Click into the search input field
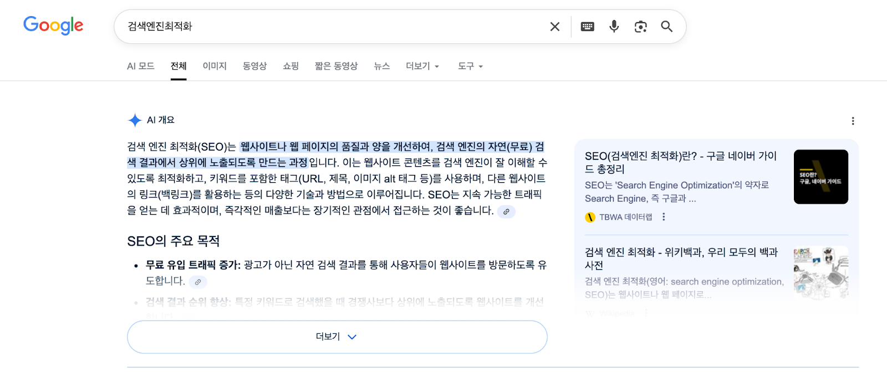This screenshot has width=887, height=382. 333,27
